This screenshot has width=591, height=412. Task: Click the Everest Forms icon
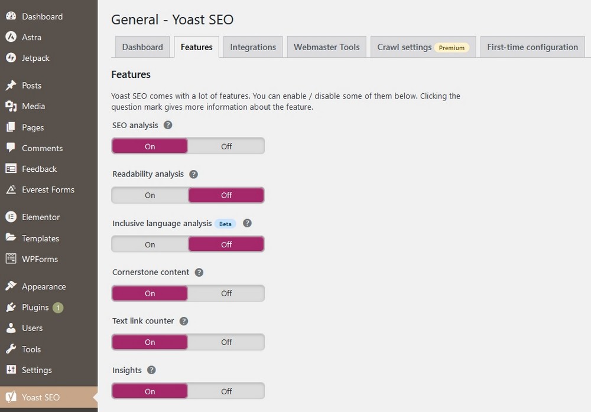click(11, 189)
